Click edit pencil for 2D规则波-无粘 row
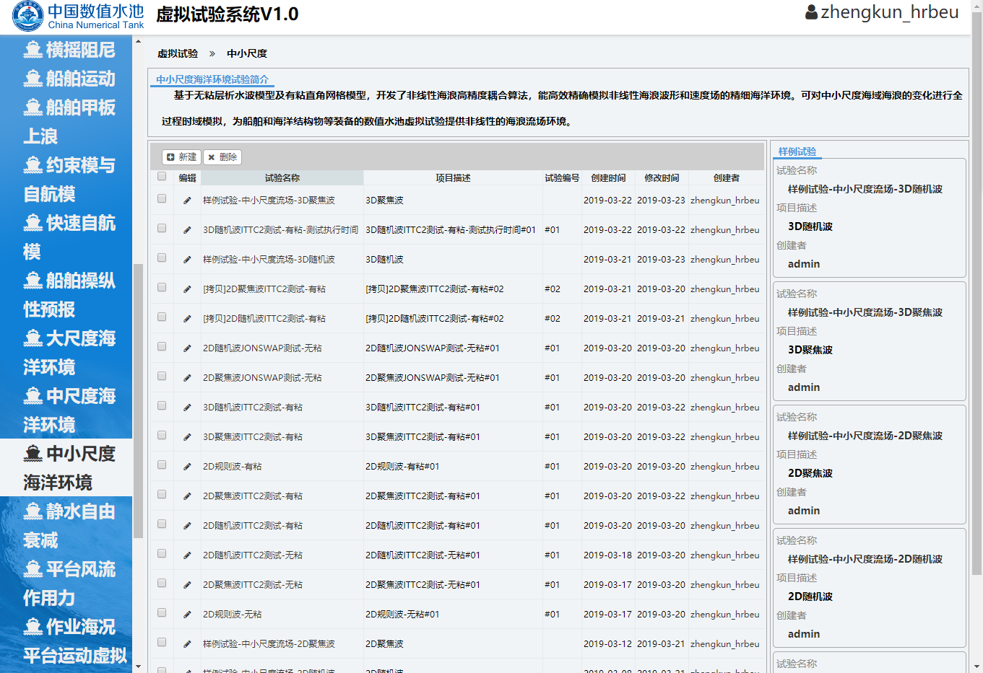The width and height of the screenshot is (983, 673). pyautogui.click(x=187, y=615)
